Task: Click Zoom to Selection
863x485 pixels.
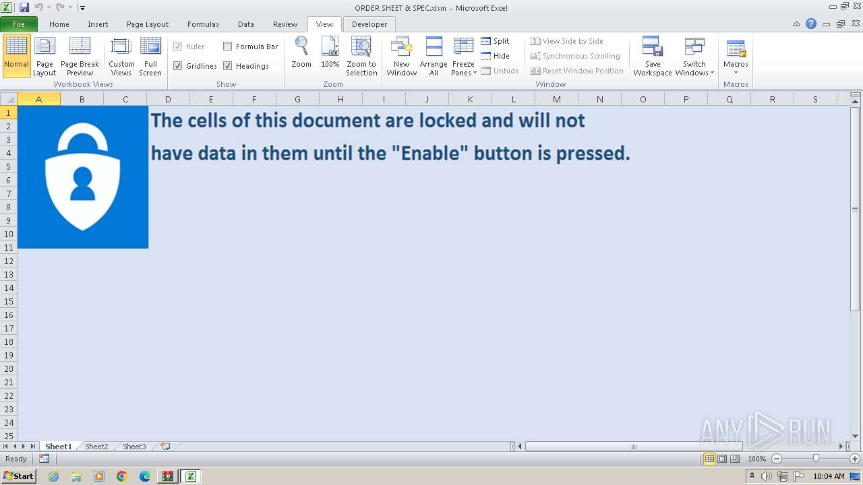Action: [x=361, y=56]
